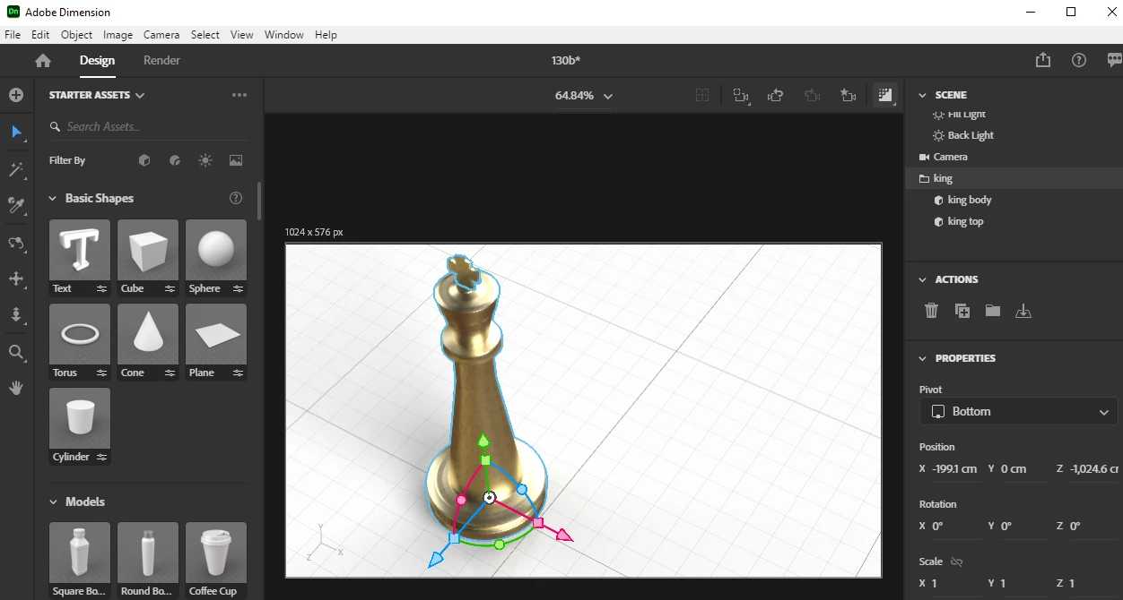Add the Torus shape thumbnail
The image size is (1123, 600).
[x=80, y=334]
